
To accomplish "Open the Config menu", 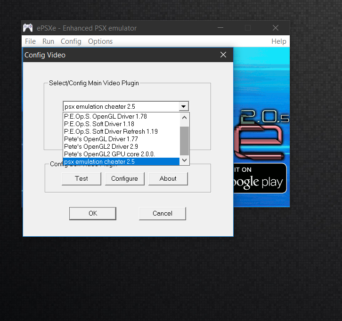I will click(x=71, y=41).
